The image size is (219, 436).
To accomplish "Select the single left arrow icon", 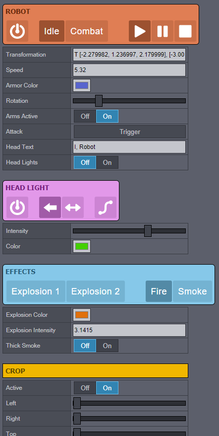I will pos(50,208).
